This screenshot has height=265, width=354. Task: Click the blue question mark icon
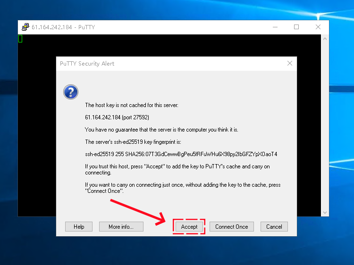point(71,92)
